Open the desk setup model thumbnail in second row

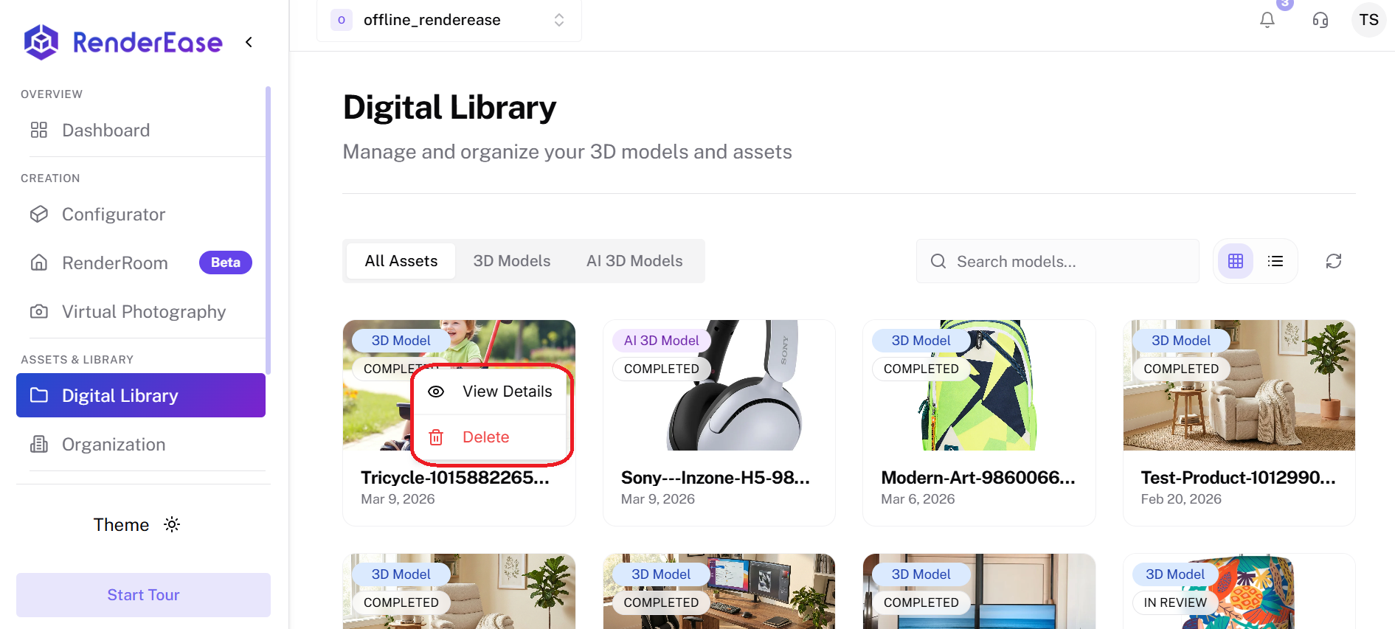tap(719, 591)
